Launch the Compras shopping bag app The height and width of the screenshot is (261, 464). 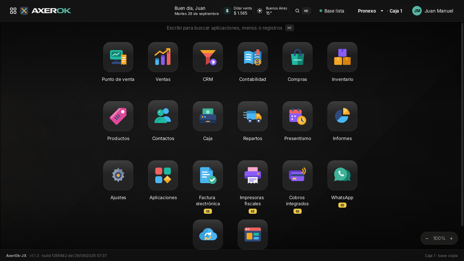click(x=298, y=57)
